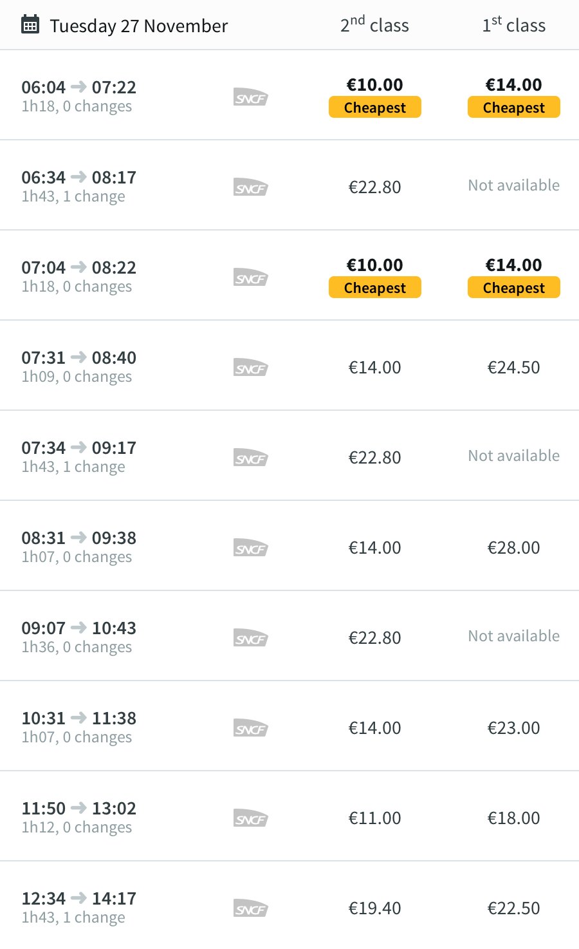Open the 09:07 to 10:43 journey details
The height and width of the screenshot is (949, 579).
click(289, 635)
